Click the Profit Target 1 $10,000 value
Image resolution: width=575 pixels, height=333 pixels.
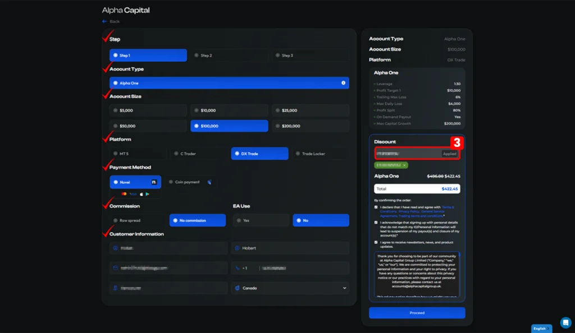coord(454,90)
